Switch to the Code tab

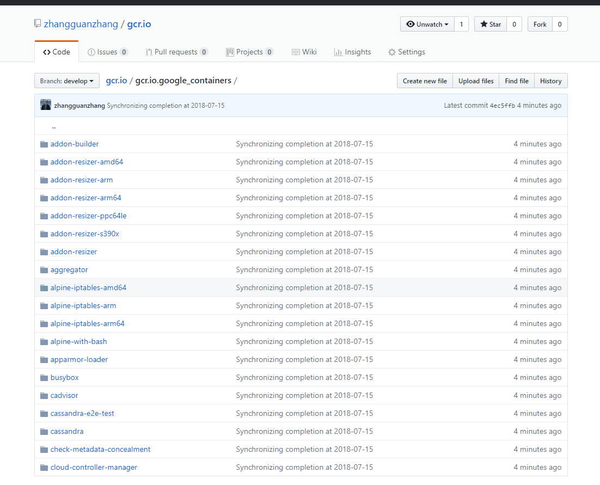(57, 52)
